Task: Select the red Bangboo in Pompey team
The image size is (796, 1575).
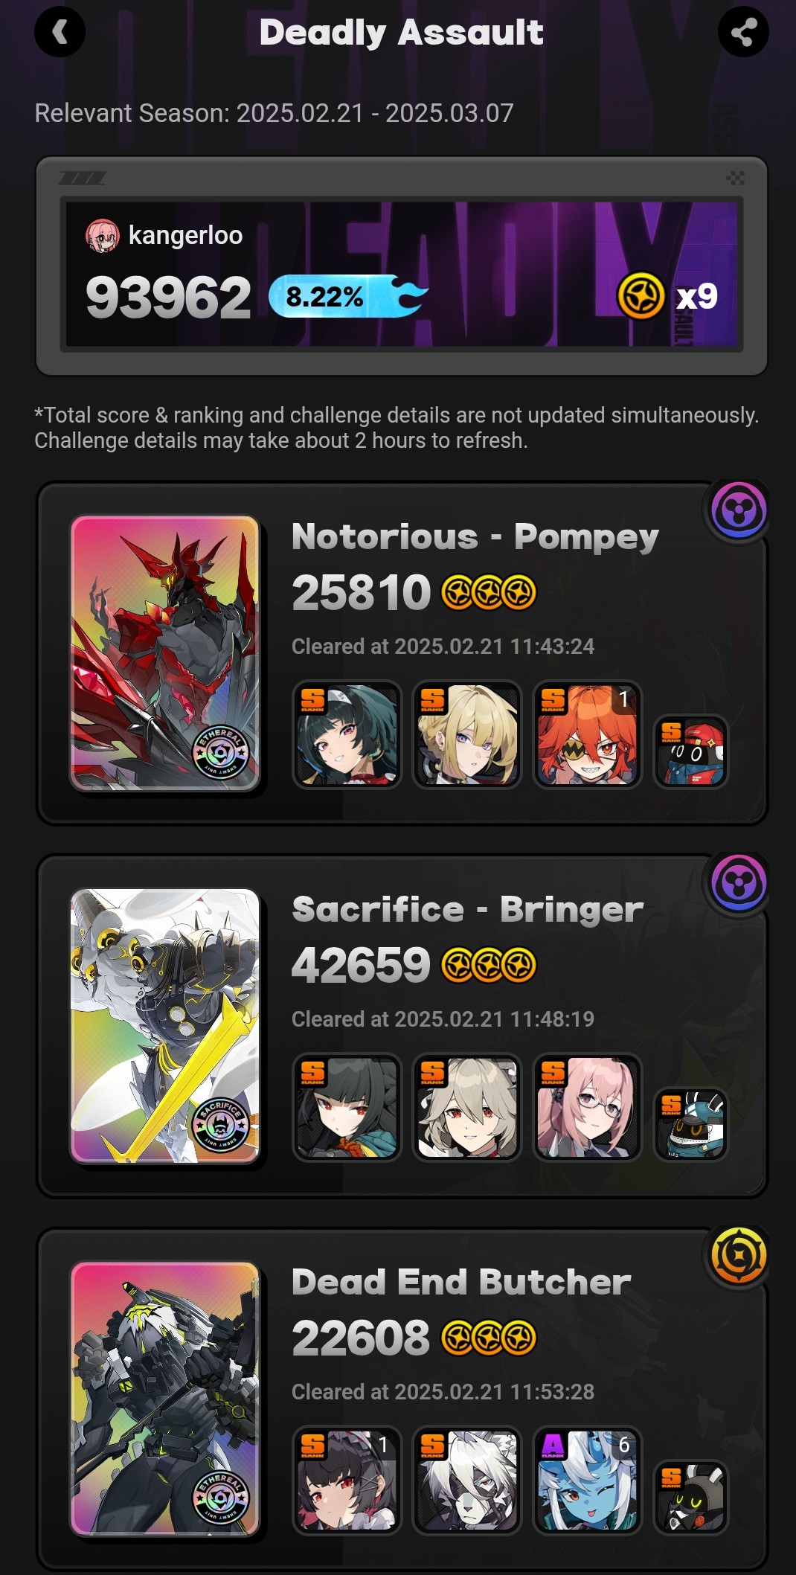Action: click(x=691, y=752)
